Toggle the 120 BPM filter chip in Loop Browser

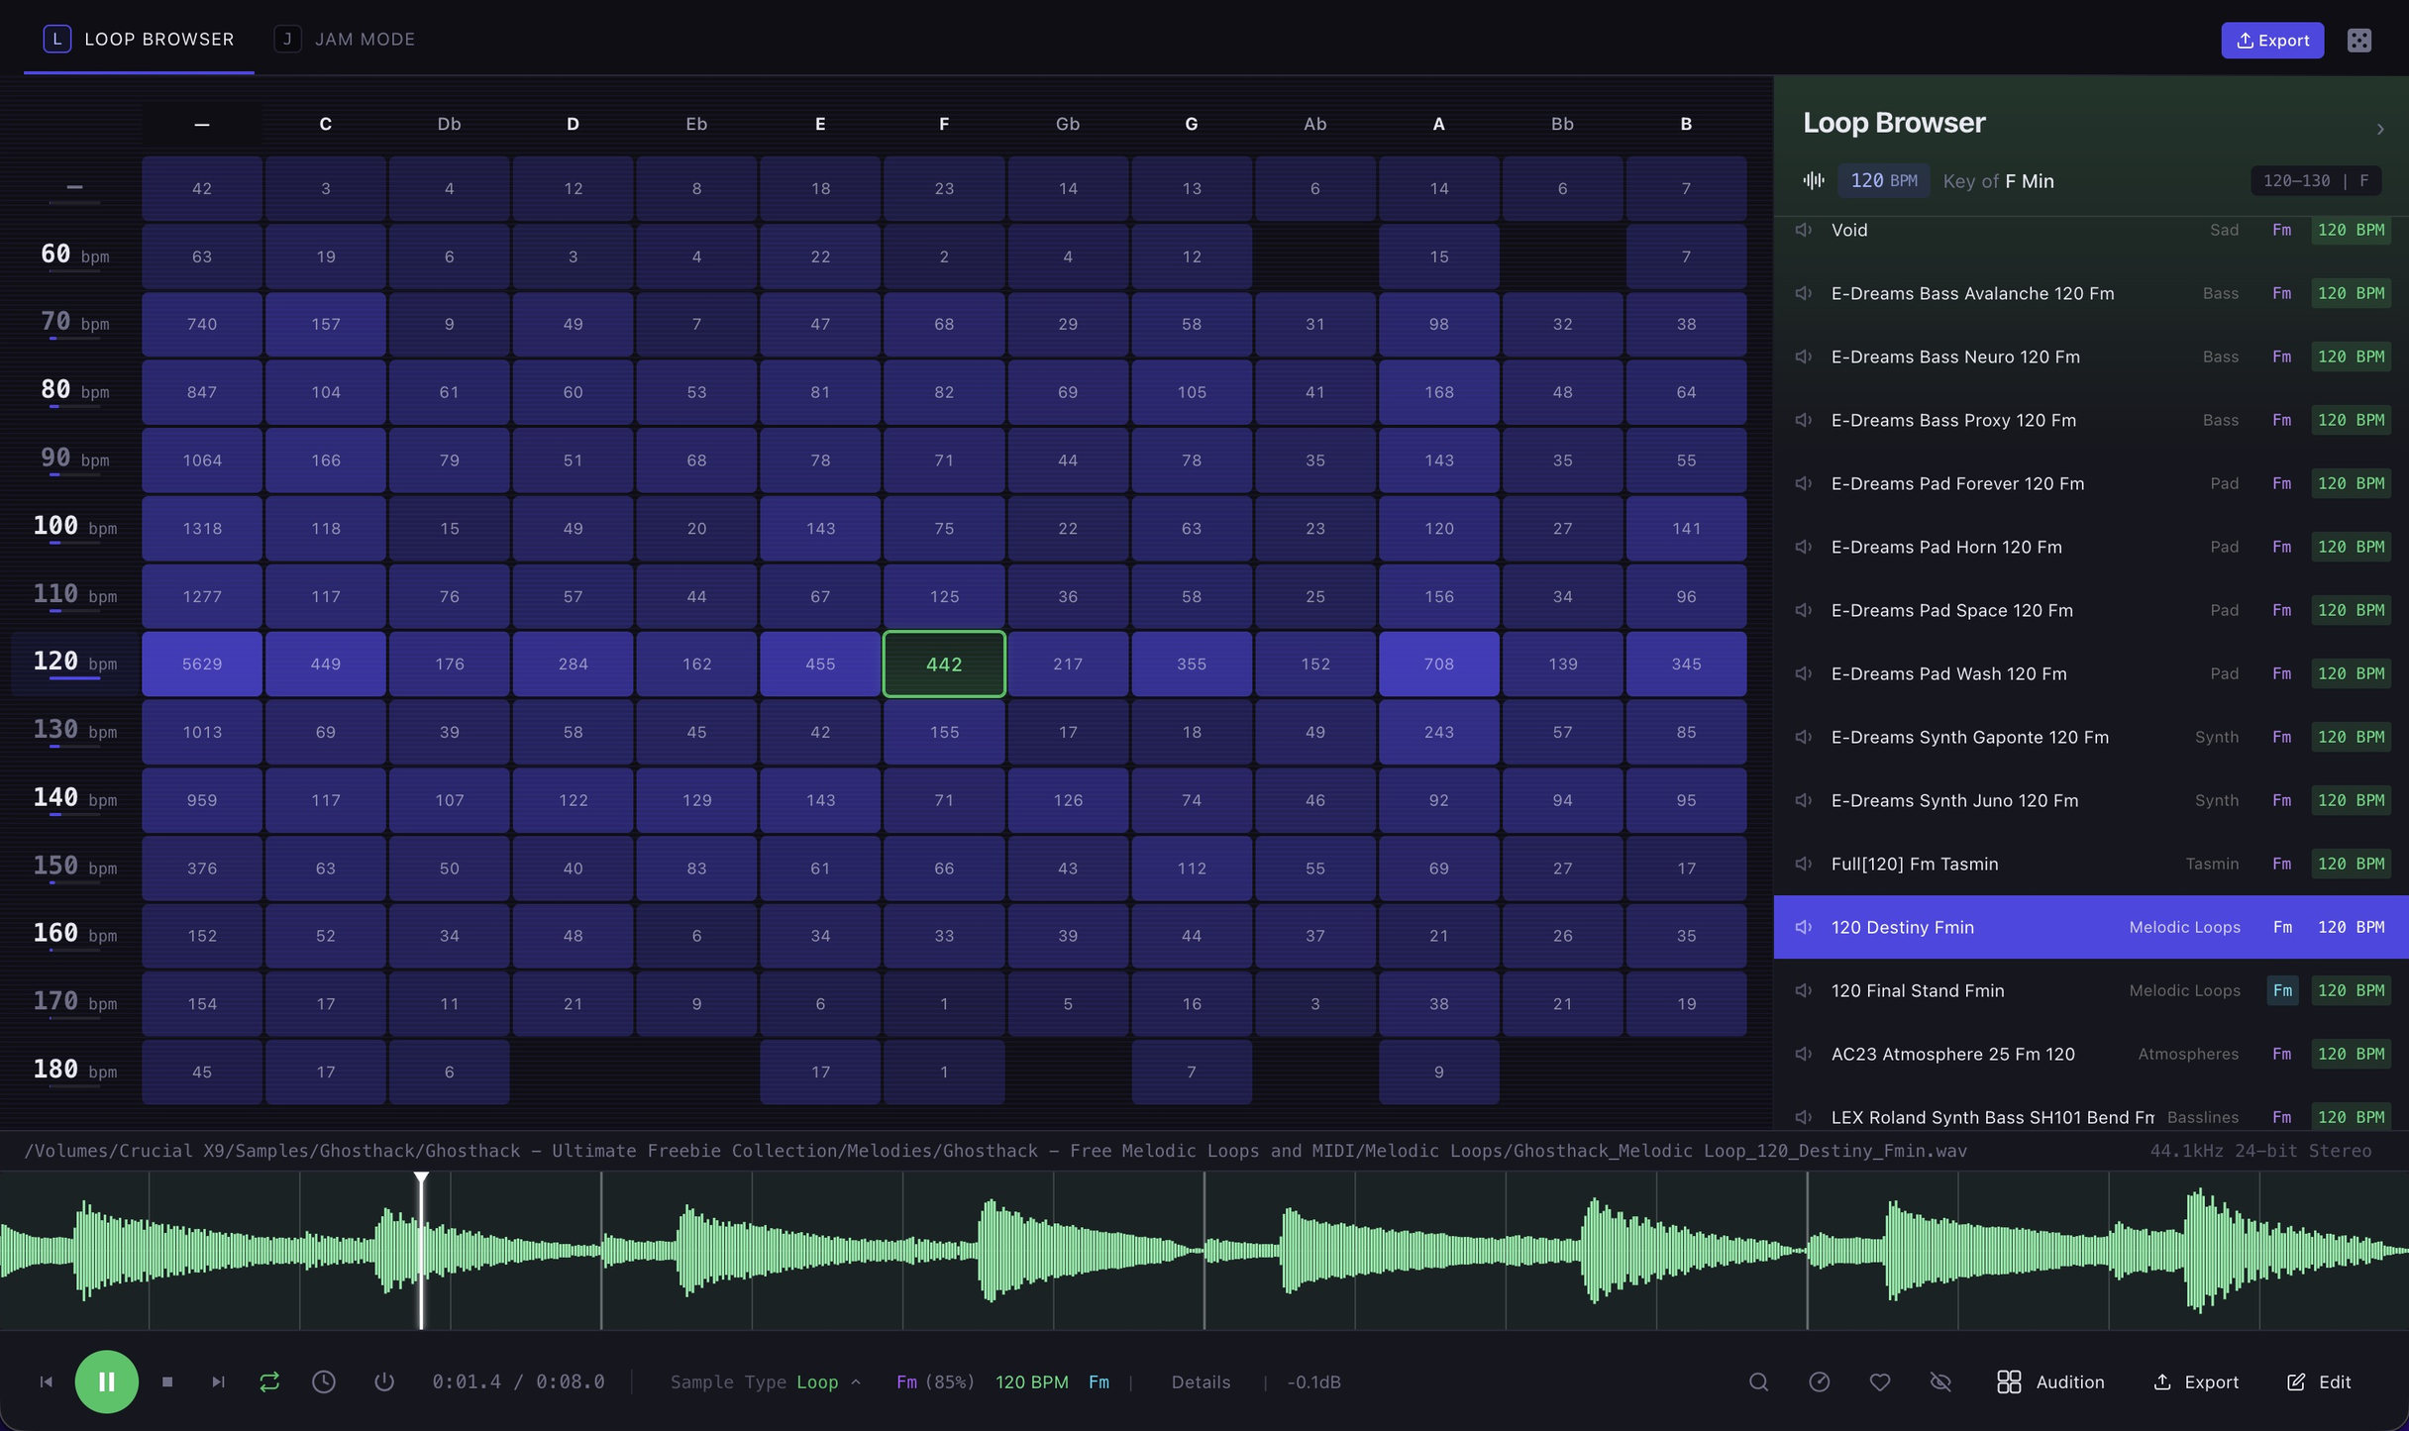point(1883,180)
